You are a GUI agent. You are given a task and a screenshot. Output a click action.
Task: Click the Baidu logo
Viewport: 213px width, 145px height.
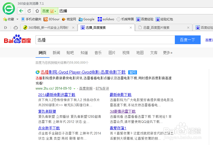18,39
